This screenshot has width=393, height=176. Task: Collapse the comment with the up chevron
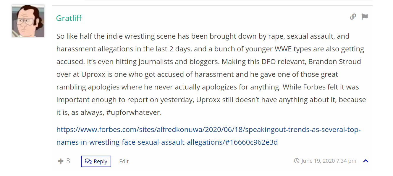click(x=366, y=161)
